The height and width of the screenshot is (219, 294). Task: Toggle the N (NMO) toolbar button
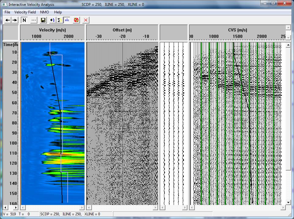pos(24,20)
